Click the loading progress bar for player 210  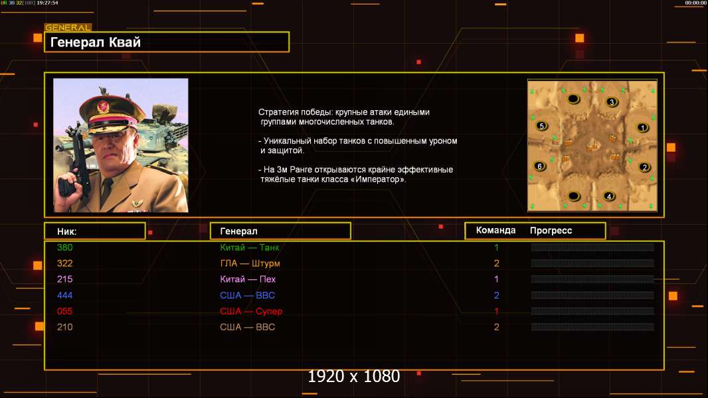[x=592, y=327]
